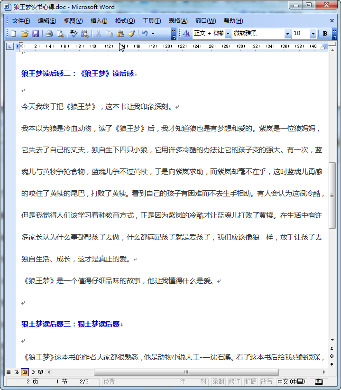The width and height of the screenshot is (341, 390).
Task: Toggle 改写 overtype mode in status bar
Action: 267,381
